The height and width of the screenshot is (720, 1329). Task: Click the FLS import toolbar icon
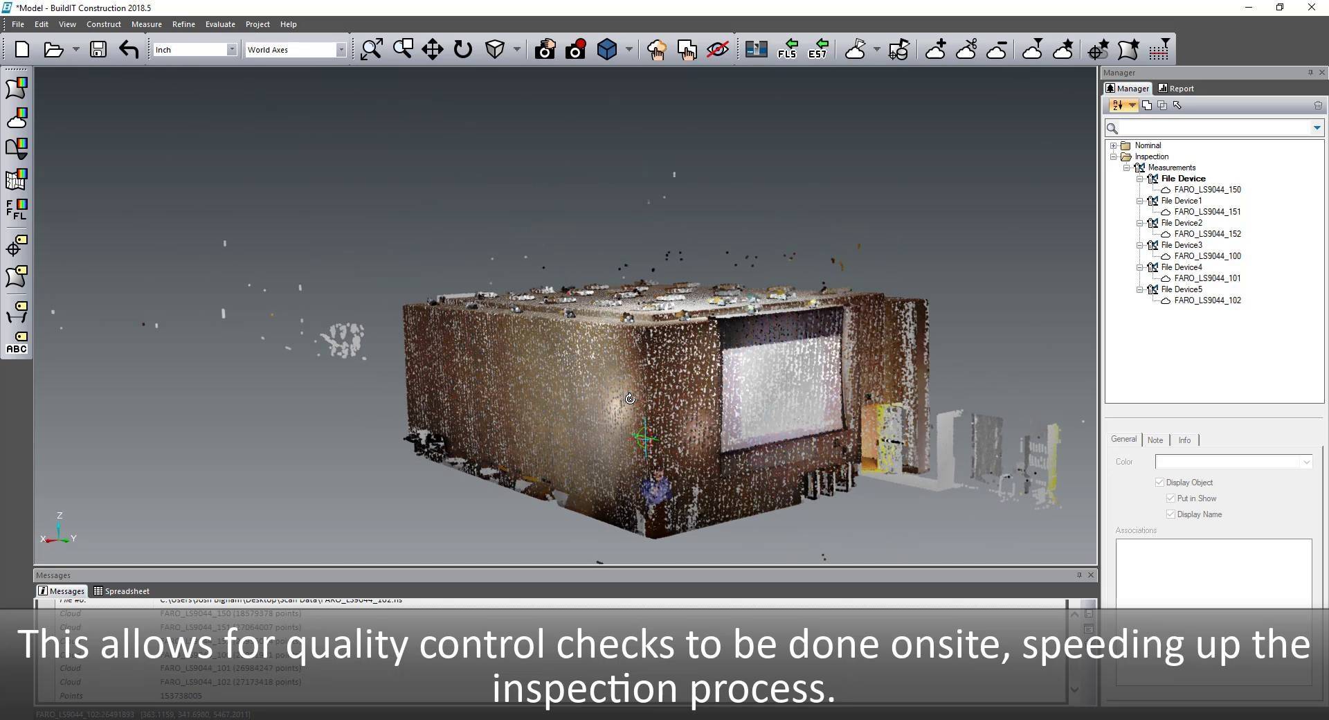[787, 49]
